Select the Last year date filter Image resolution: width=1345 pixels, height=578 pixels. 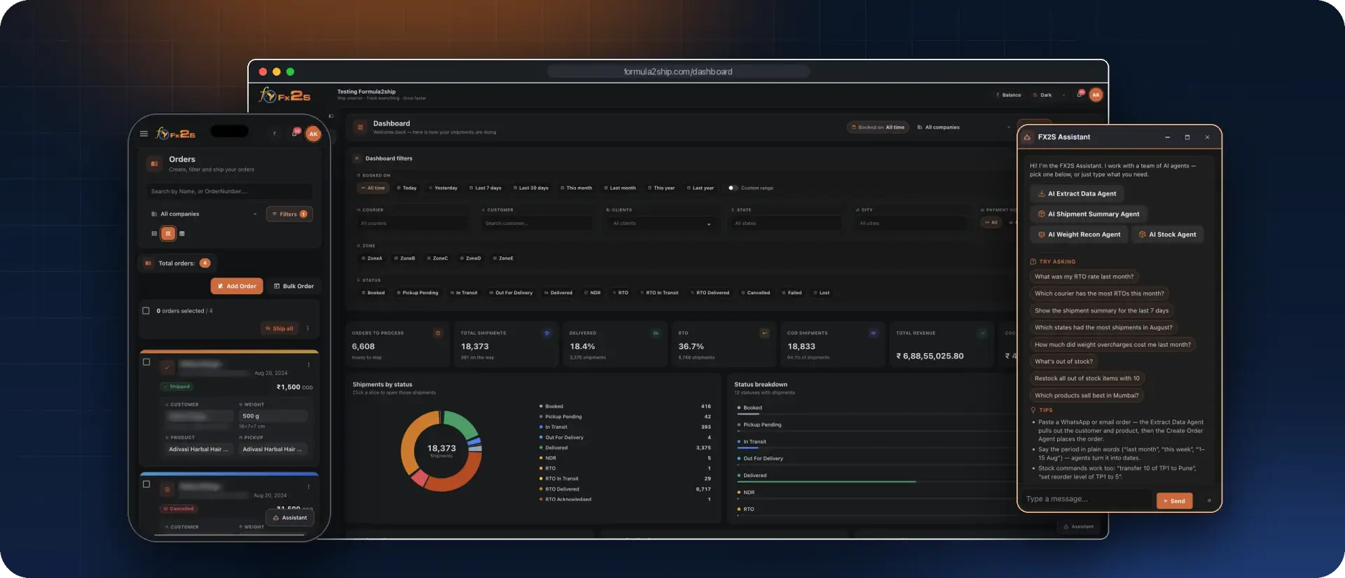(x=700, y=188)
